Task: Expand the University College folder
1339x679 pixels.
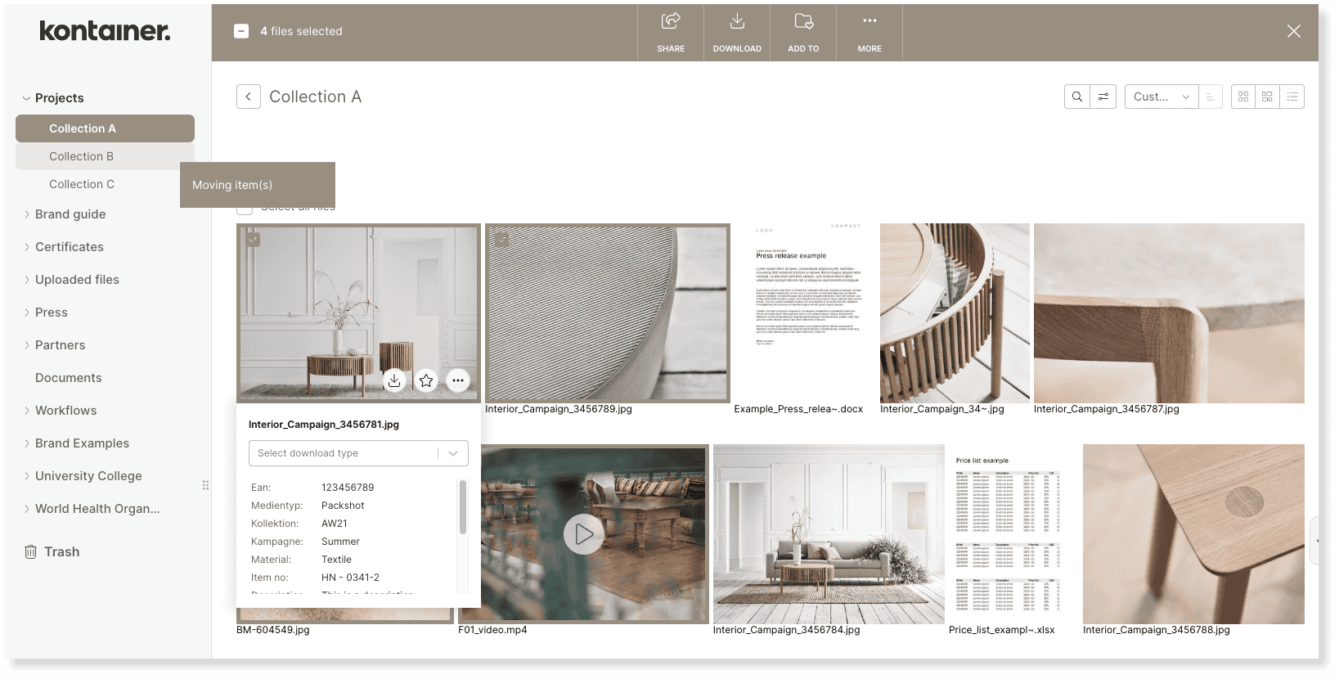Action: coord(26,476)
